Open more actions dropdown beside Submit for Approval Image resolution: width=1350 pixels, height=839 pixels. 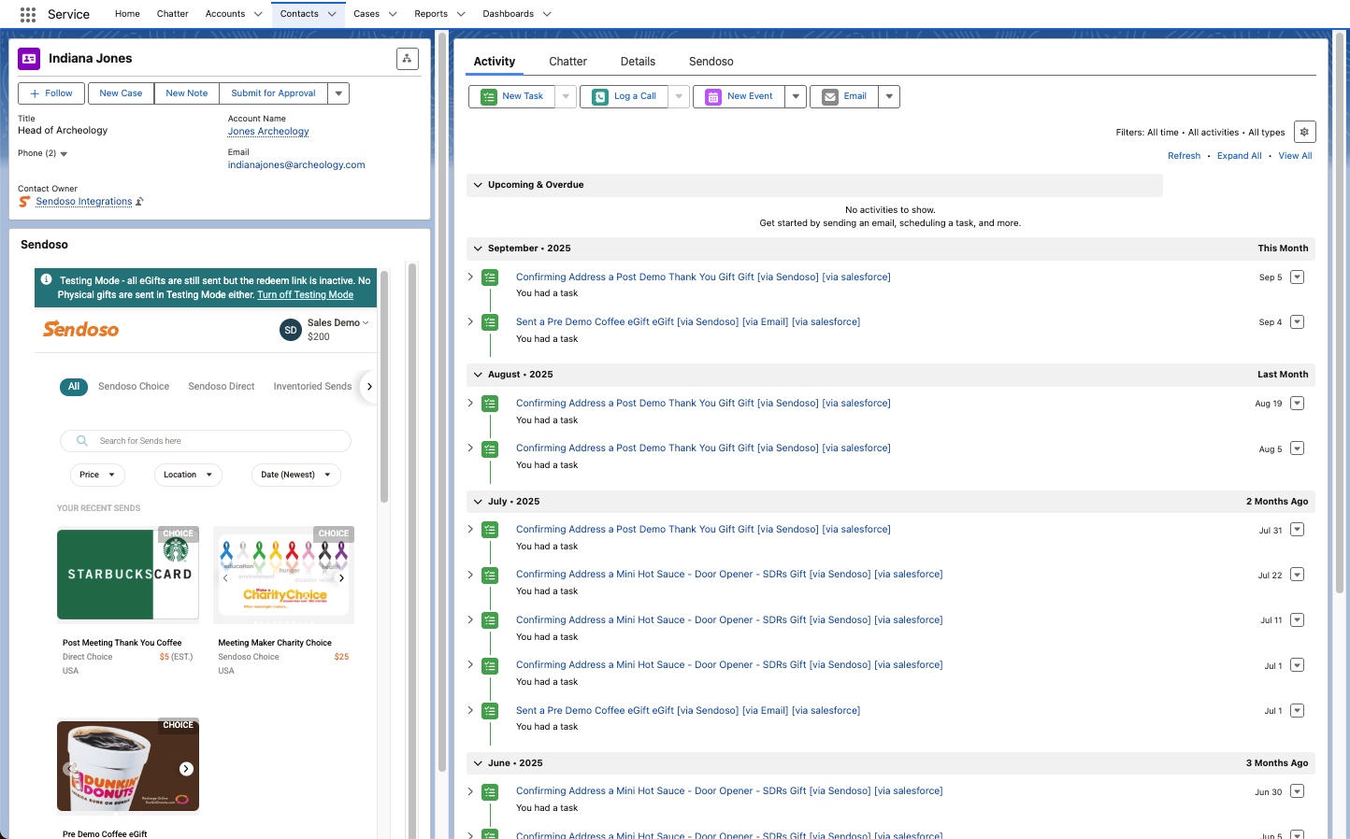(x=339, y=93)
